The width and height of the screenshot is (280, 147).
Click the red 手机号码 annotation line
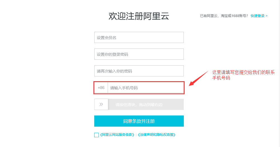(x=221, y=78)
